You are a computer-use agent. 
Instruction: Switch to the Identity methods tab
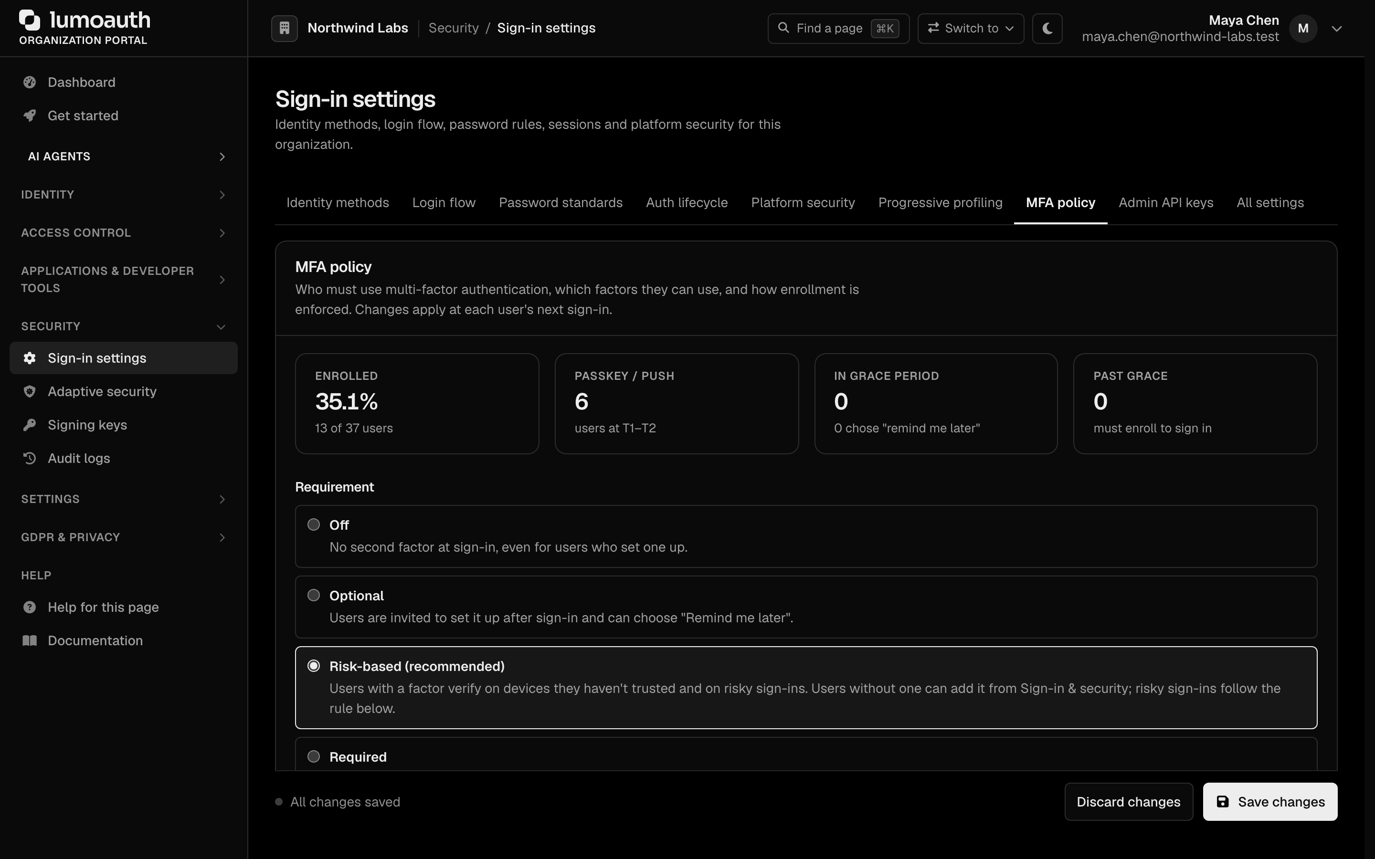(338, 203)
